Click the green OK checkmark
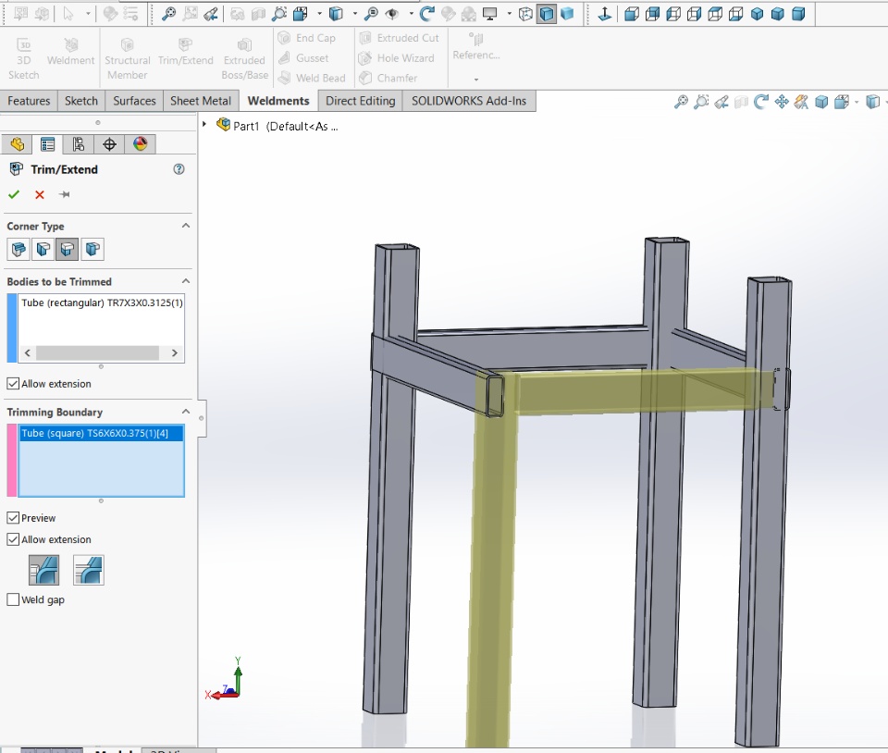Screen dimensions: 888x753 [14, 194]
